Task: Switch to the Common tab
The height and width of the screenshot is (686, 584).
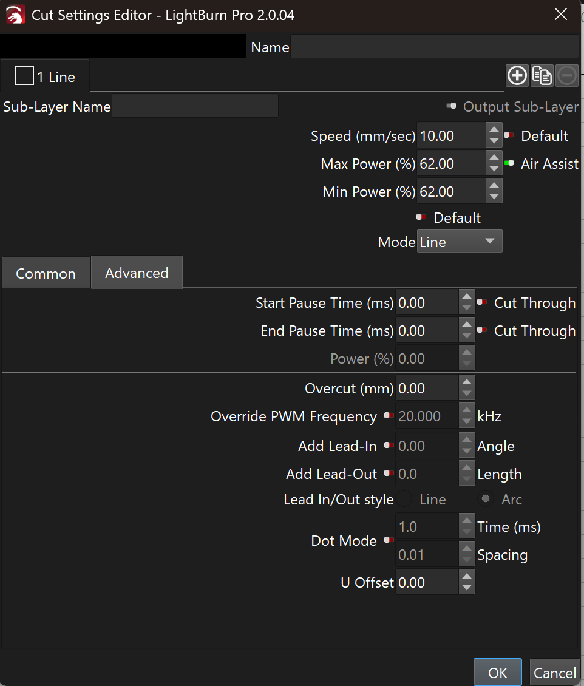Action: coord(46,273)
